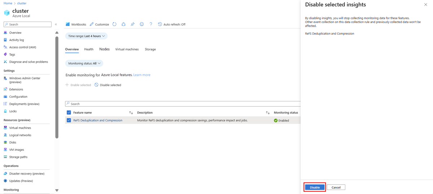Click Cancel in the disable panel
Screen dimensions: 433x194
(x=336, y=188)
